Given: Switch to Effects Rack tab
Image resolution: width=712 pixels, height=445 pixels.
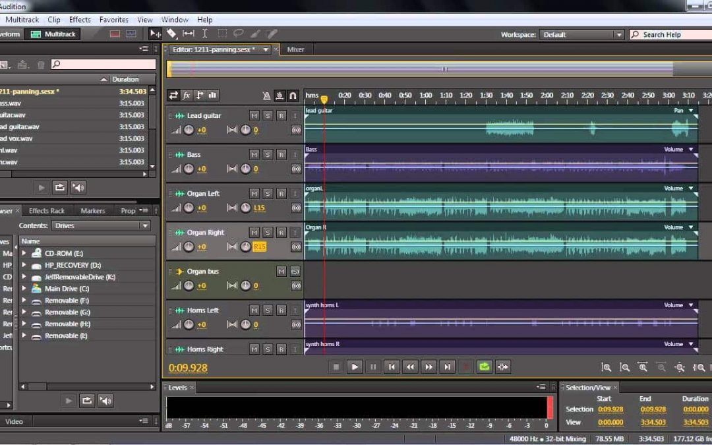Looking at the screenshot, I should [47, 211].
